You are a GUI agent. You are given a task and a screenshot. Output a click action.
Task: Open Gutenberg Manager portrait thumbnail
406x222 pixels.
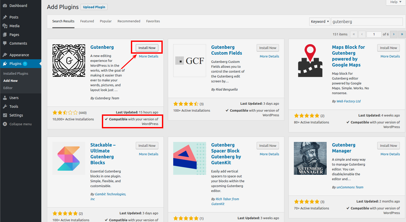pos(310,158)
